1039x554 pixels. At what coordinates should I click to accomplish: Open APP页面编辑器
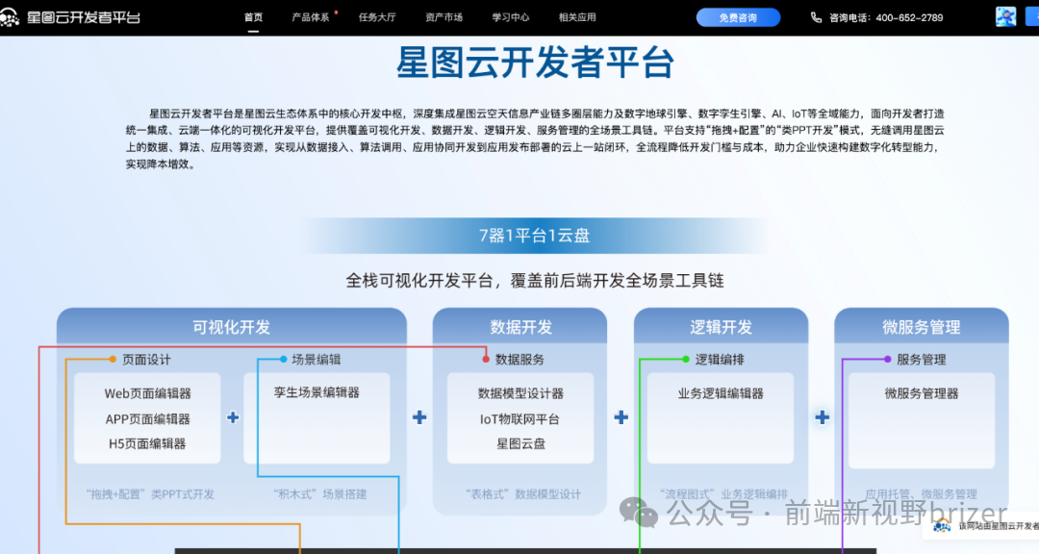point(148,418)
